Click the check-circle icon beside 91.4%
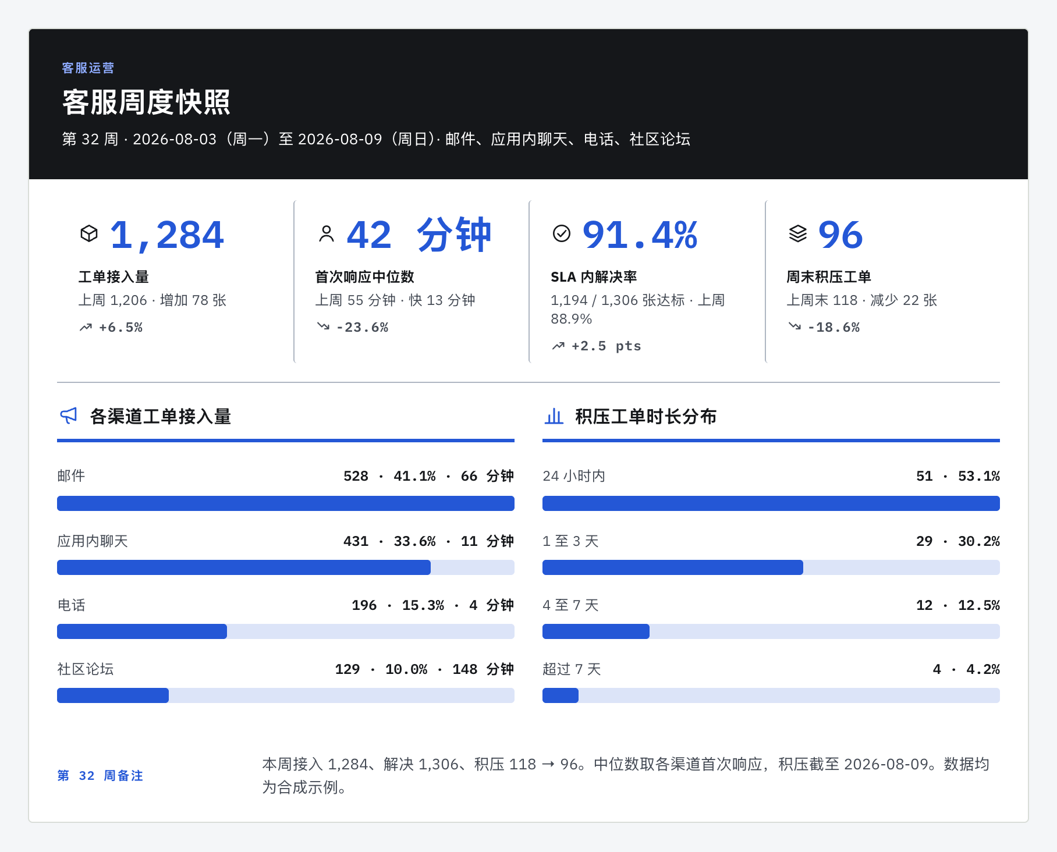This screenshot has width=1057, height=852. pos(562,233)
